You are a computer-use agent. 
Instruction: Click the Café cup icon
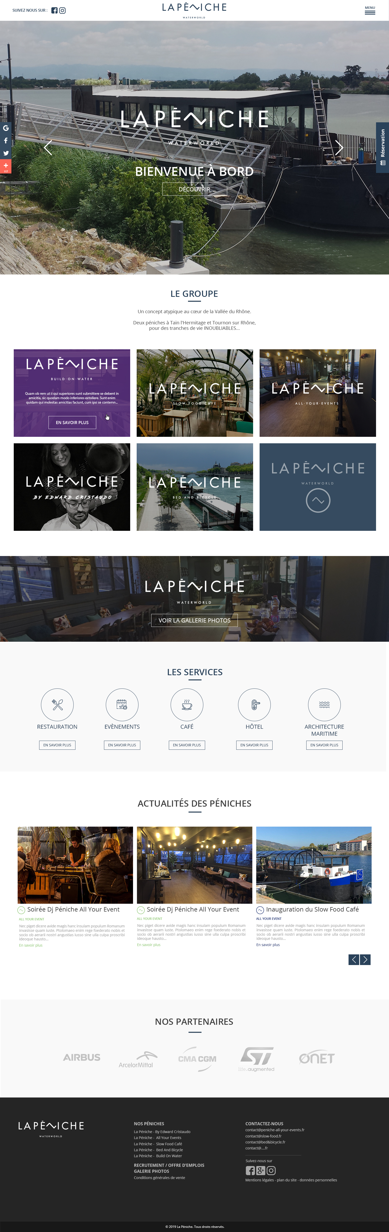click(187, 705)
